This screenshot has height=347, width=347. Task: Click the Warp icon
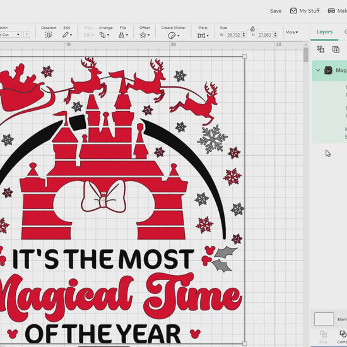201,35
